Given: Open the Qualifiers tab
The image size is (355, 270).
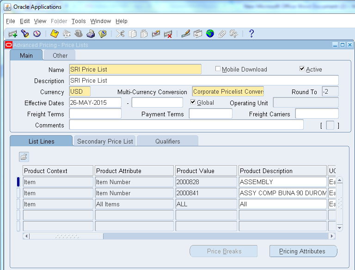Looking at the screenshot, I should pos(167,141).
